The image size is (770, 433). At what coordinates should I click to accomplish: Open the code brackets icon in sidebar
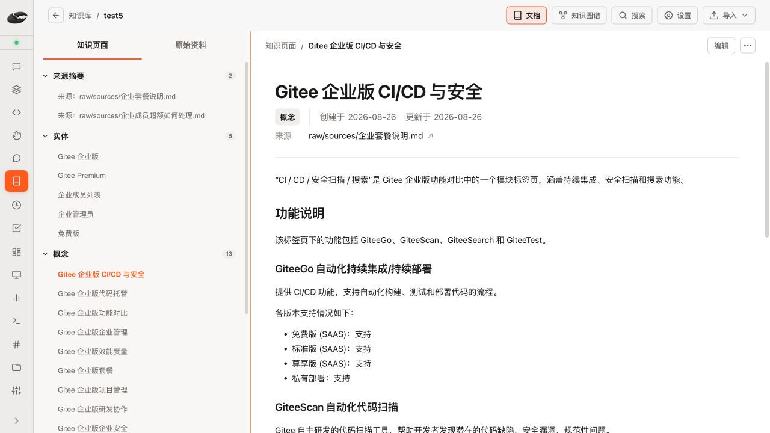[17, 112]
